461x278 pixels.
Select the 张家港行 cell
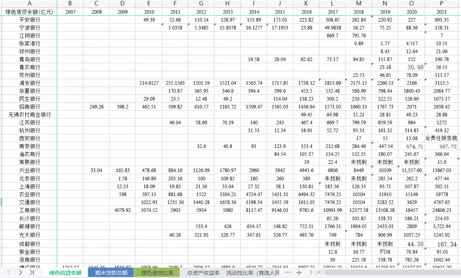tap(29, 43)
